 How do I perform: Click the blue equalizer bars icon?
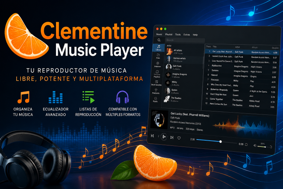coord(56,97)
